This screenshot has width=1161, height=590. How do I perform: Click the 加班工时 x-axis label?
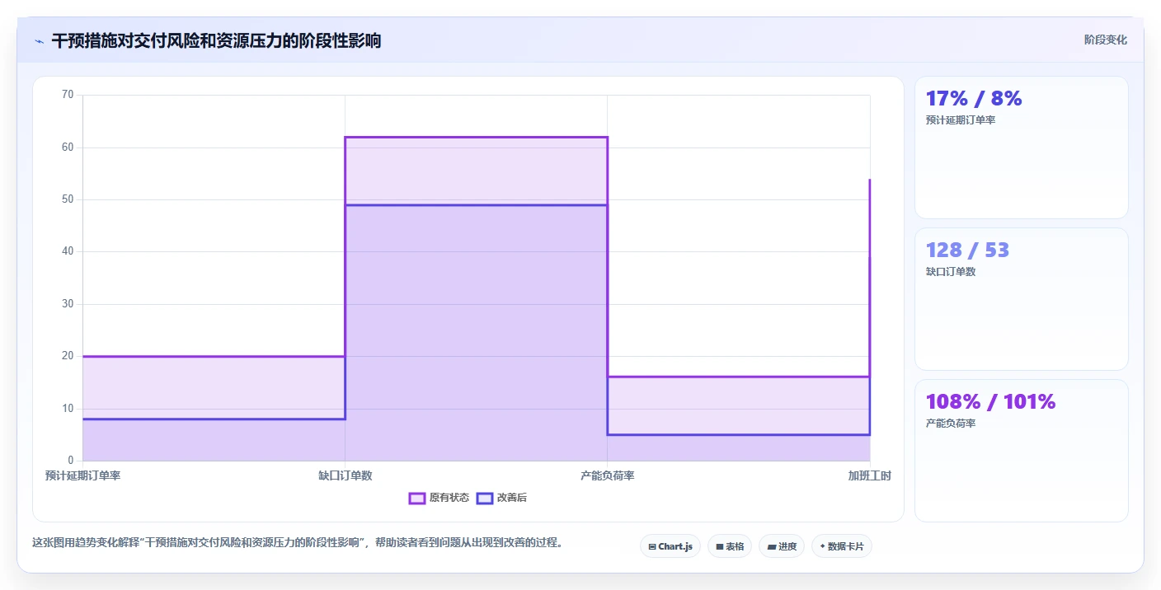pos(870,475)
